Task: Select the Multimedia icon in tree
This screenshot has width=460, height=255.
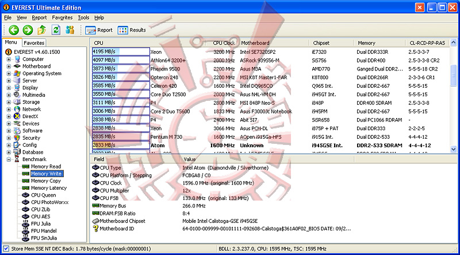Action: click(x=17, y=95)
